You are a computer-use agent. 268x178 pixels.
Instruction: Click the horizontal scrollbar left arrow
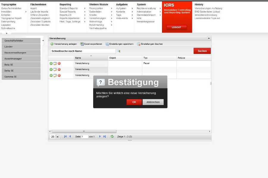click(x=50, y=131)
